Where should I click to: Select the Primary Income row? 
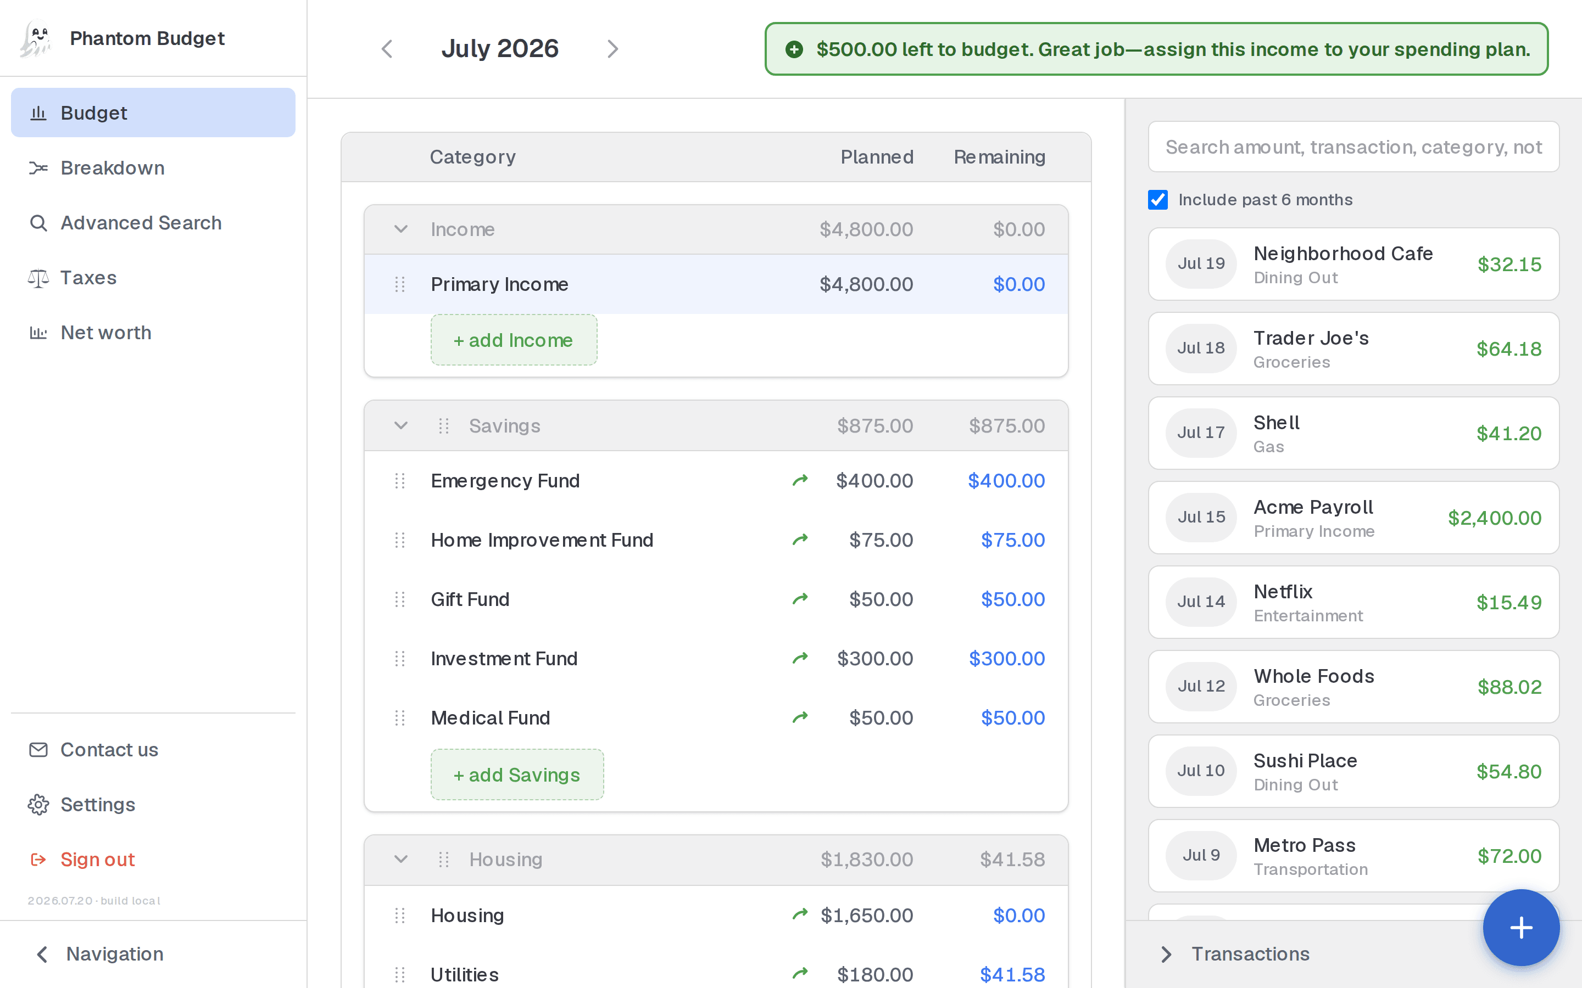click(x=716, y=284)
